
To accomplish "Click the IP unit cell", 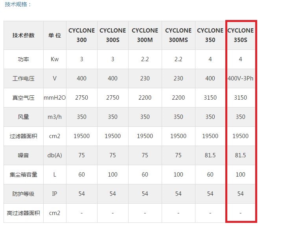I will coord(55,194).
